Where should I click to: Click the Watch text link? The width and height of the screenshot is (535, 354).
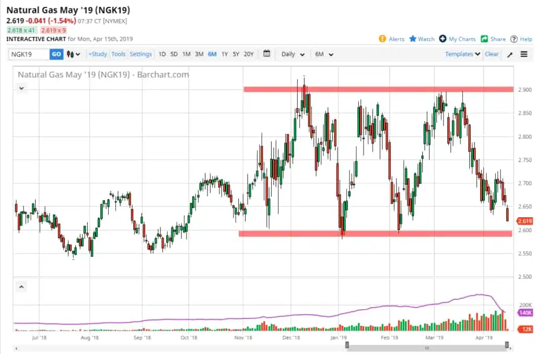(426, 39)
